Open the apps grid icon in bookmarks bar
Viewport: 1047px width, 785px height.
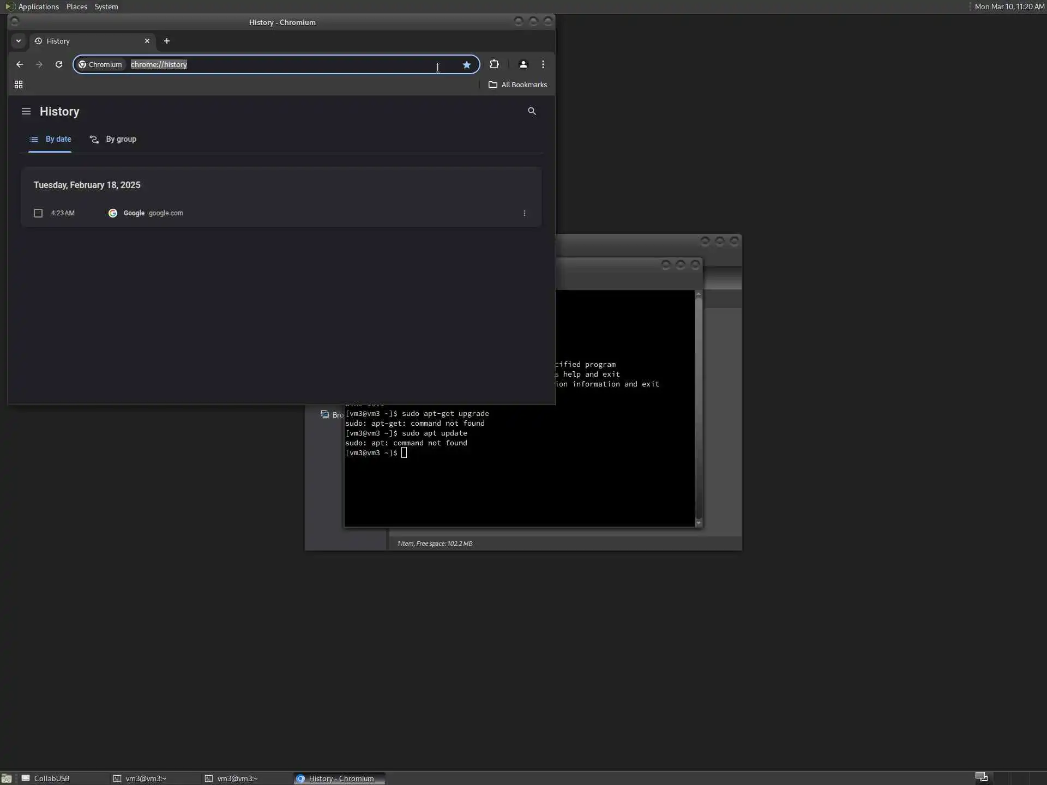pyautogui.click(x=19, y=84)
